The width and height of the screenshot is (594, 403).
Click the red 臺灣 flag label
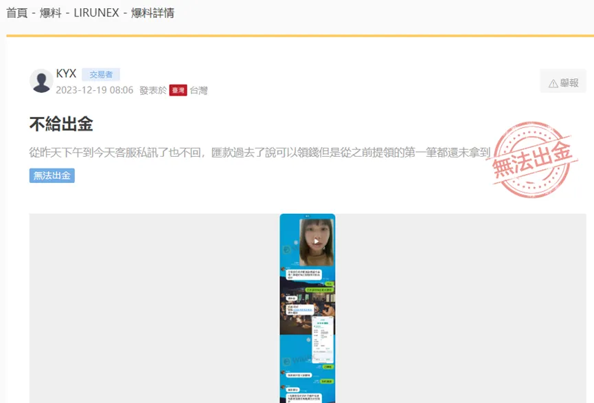point(178,90)
